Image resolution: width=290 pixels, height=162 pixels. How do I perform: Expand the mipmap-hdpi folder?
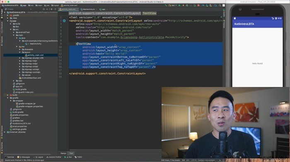[20, 61]
